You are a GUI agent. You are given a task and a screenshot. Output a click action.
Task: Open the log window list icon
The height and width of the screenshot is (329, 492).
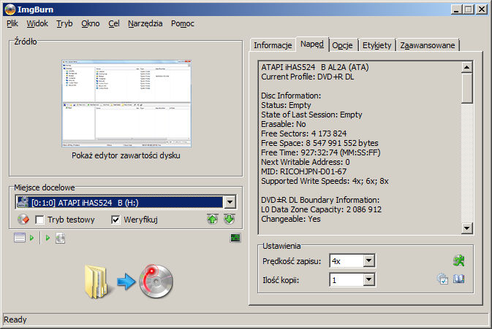pyautogui.click(x=20, y=238)
